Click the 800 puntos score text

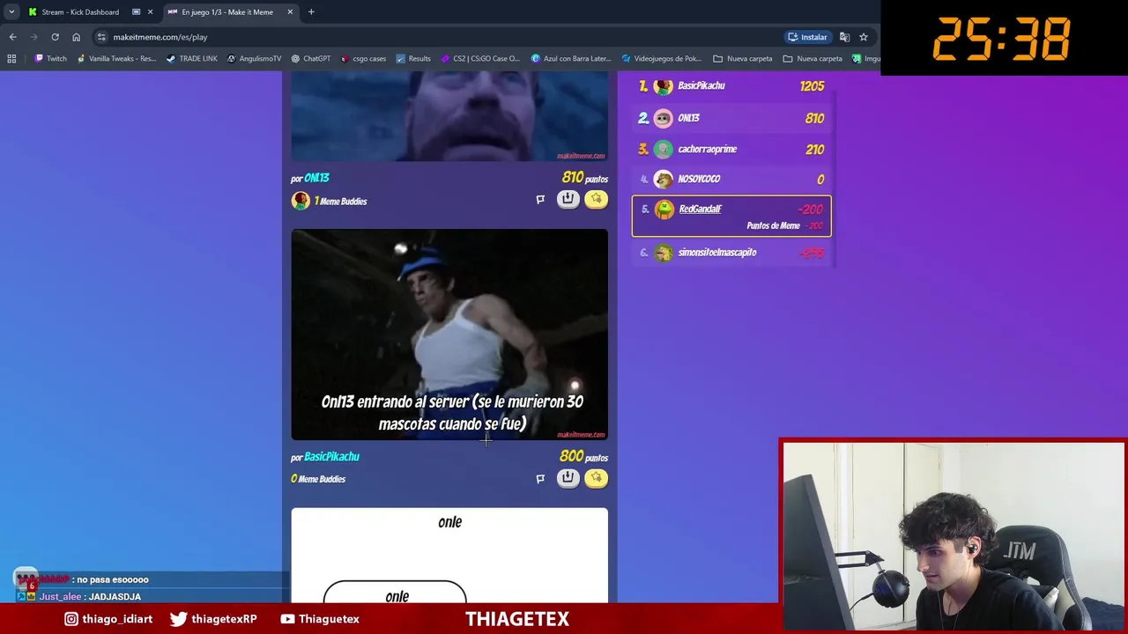click(583, 457)
